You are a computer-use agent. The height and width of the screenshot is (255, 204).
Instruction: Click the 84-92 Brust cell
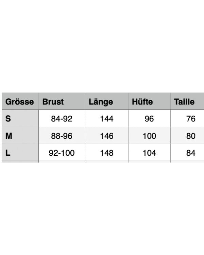tap(62, 119)
